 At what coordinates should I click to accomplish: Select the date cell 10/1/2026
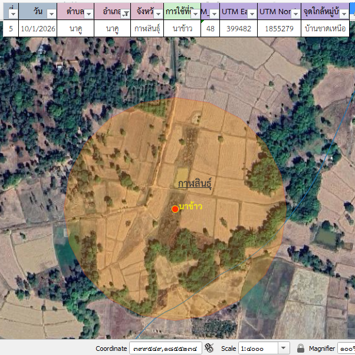(x=38, y=28)
